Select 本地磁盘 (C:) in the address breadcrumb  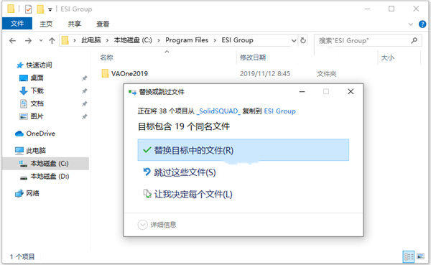click(133, 40)
